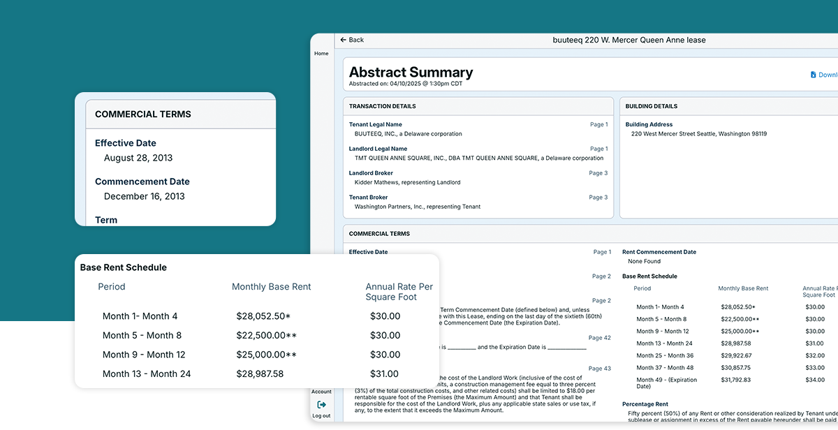Click the Log out arrow icon
The width and height of the screenshot is (838, 430).
321,404
